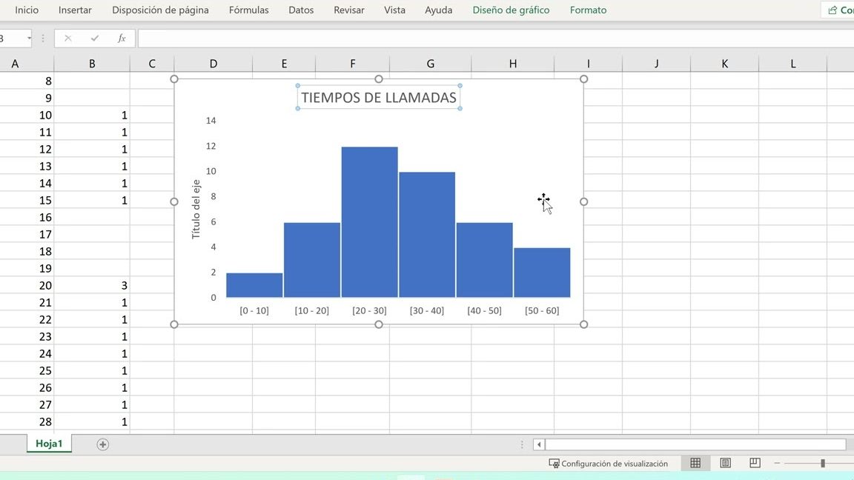Open the Datos ribbon tab
This screenshot has width=854, height=480.
pos(301,10)
